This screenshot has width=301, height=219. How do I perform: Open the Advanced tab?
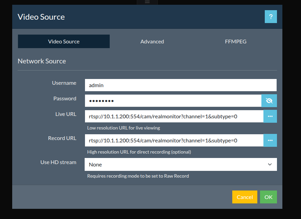(152, 41)
